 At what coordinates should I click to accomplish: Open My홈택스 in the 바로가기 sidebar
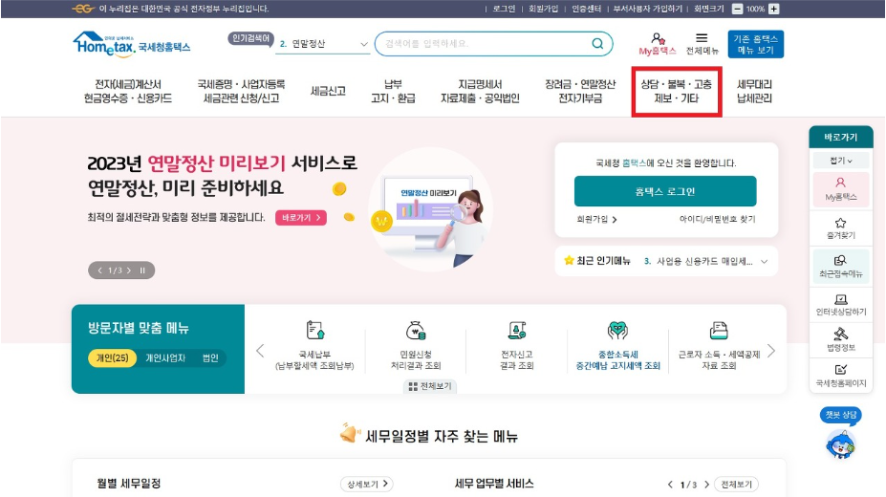pyautogui.click(x=841, y=189)
